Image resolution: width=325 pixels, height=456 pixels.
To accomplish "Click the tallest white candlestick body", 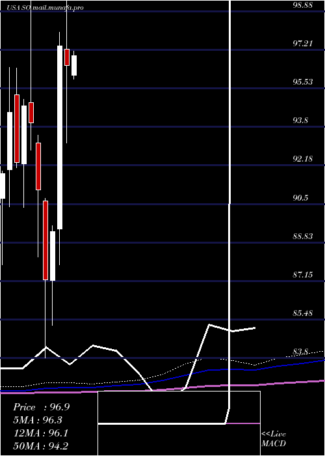I will [60, 137].
